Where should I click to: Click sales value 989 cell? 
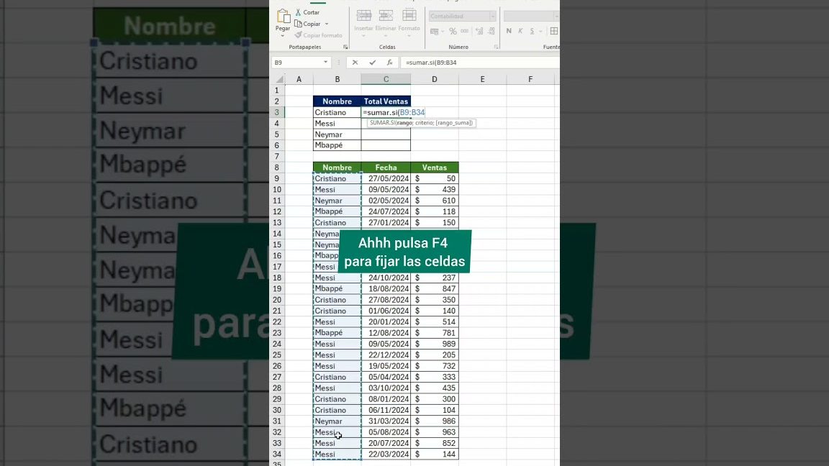tap(435, 344)
